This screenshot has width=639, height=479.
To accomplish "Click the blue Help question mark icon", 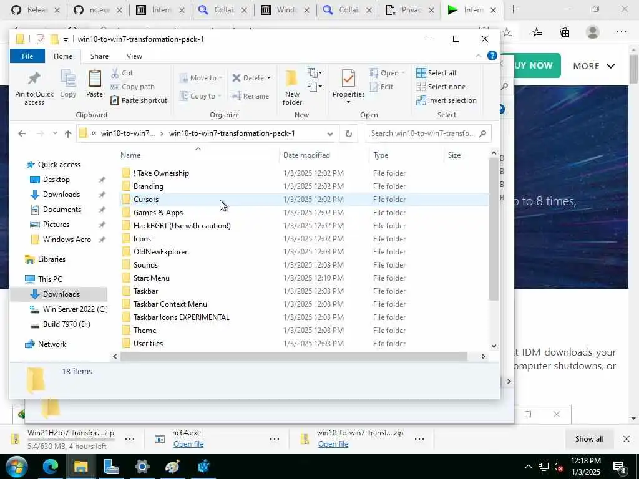I will (x=492, y=56).
